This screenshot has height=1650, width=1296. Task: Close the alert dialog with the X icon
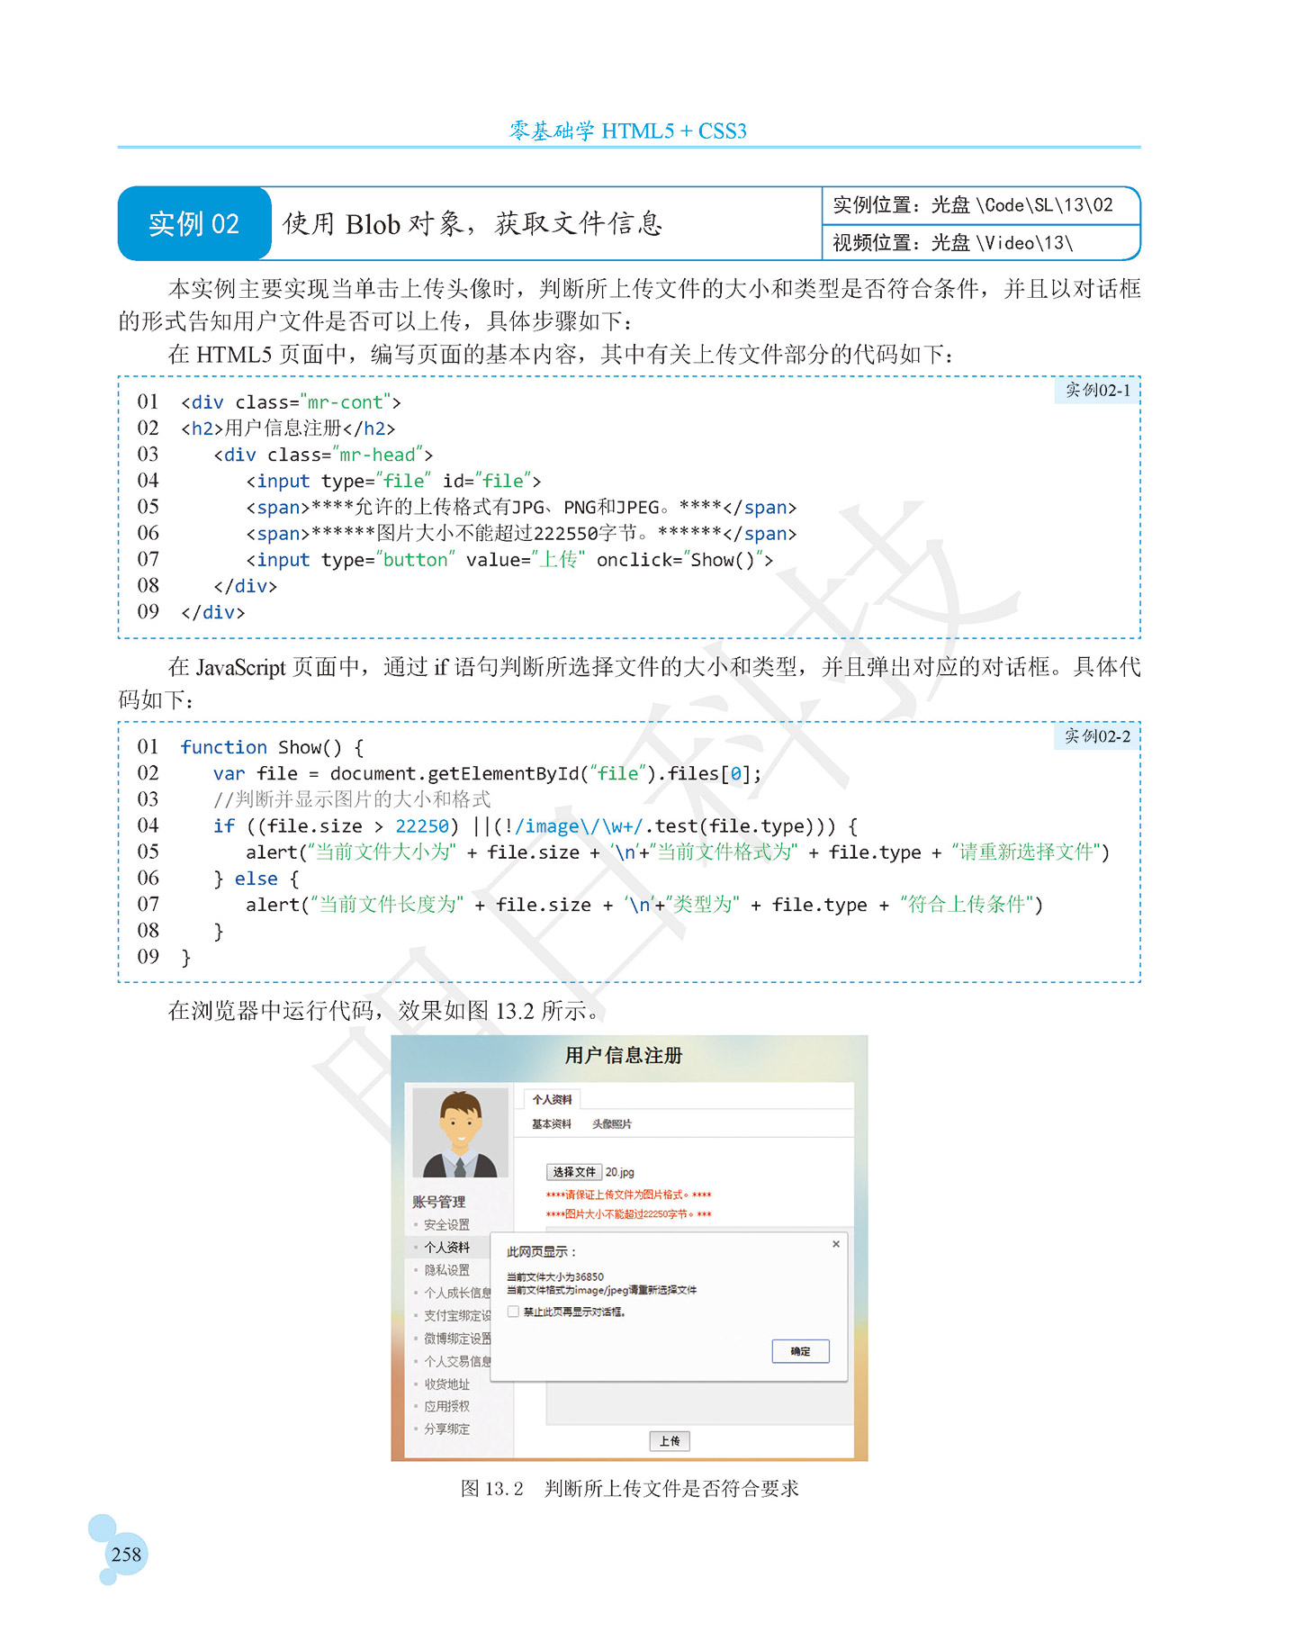click(836, 1244)
